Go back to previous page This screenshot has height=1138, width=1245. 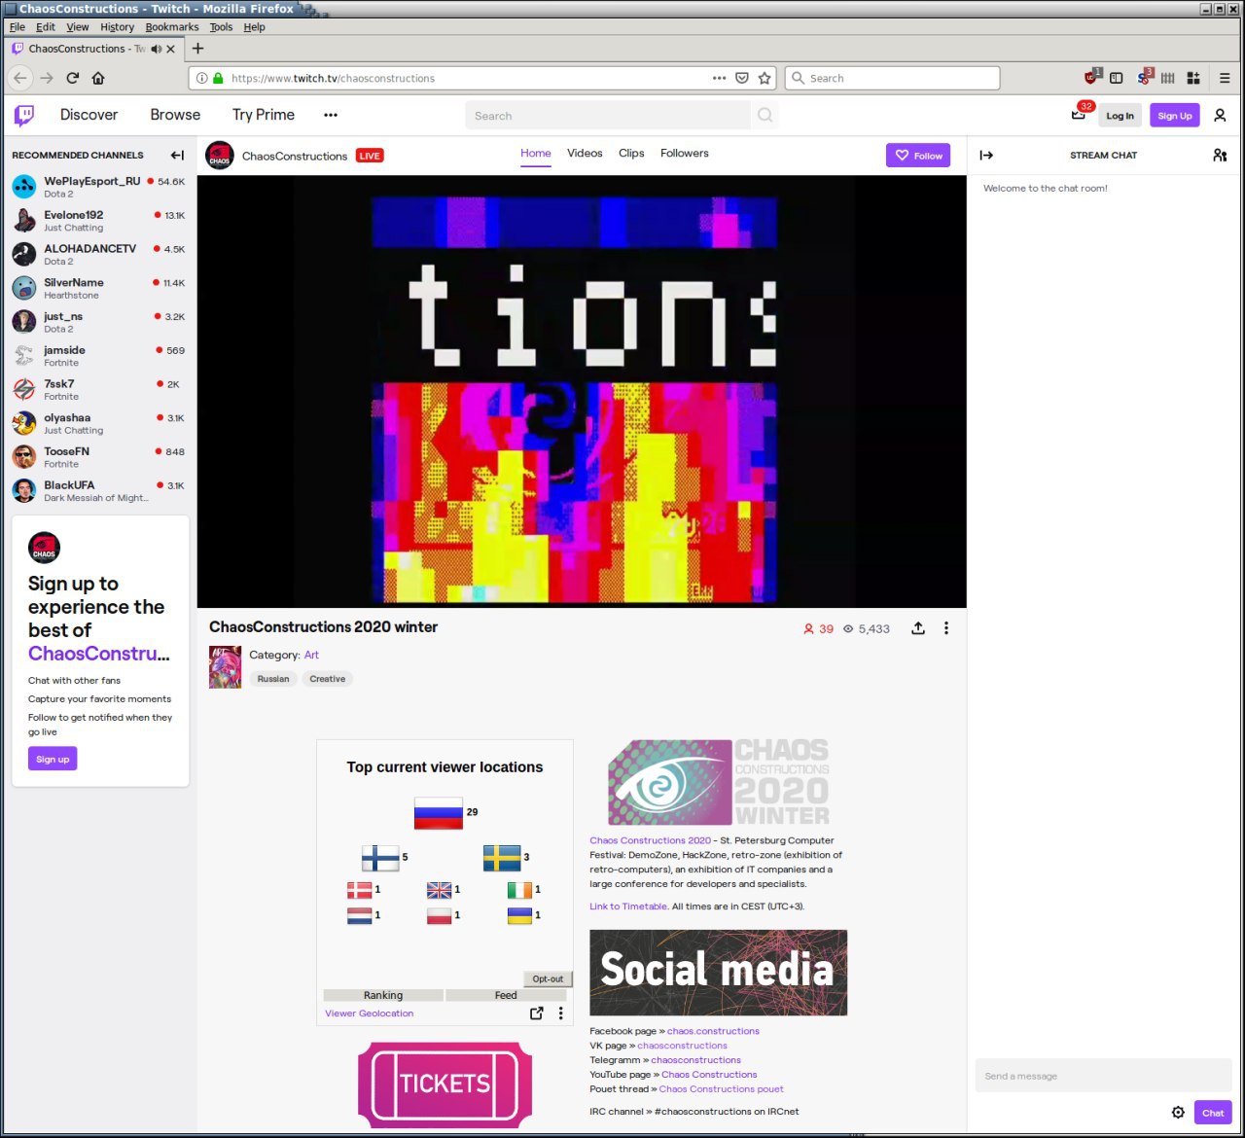(x=20, y=78)
